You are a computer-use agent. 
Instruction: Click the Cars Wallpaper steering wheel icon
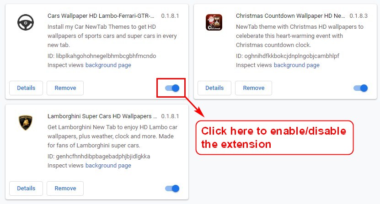26,22
